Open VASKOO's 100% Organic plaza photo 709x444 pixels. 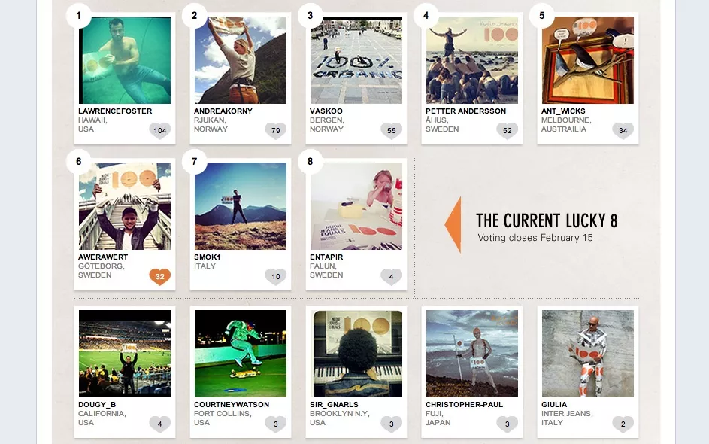pyautogui.click(x=356, y=60)
